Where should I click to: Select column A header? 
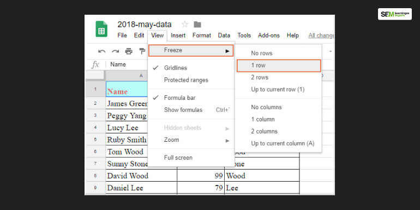tap(127, 75)
